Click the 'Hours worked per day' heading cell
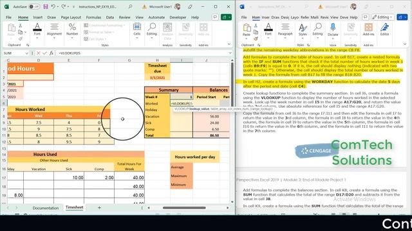The width and height of the screenshot is (412, 231). point(194,157)
